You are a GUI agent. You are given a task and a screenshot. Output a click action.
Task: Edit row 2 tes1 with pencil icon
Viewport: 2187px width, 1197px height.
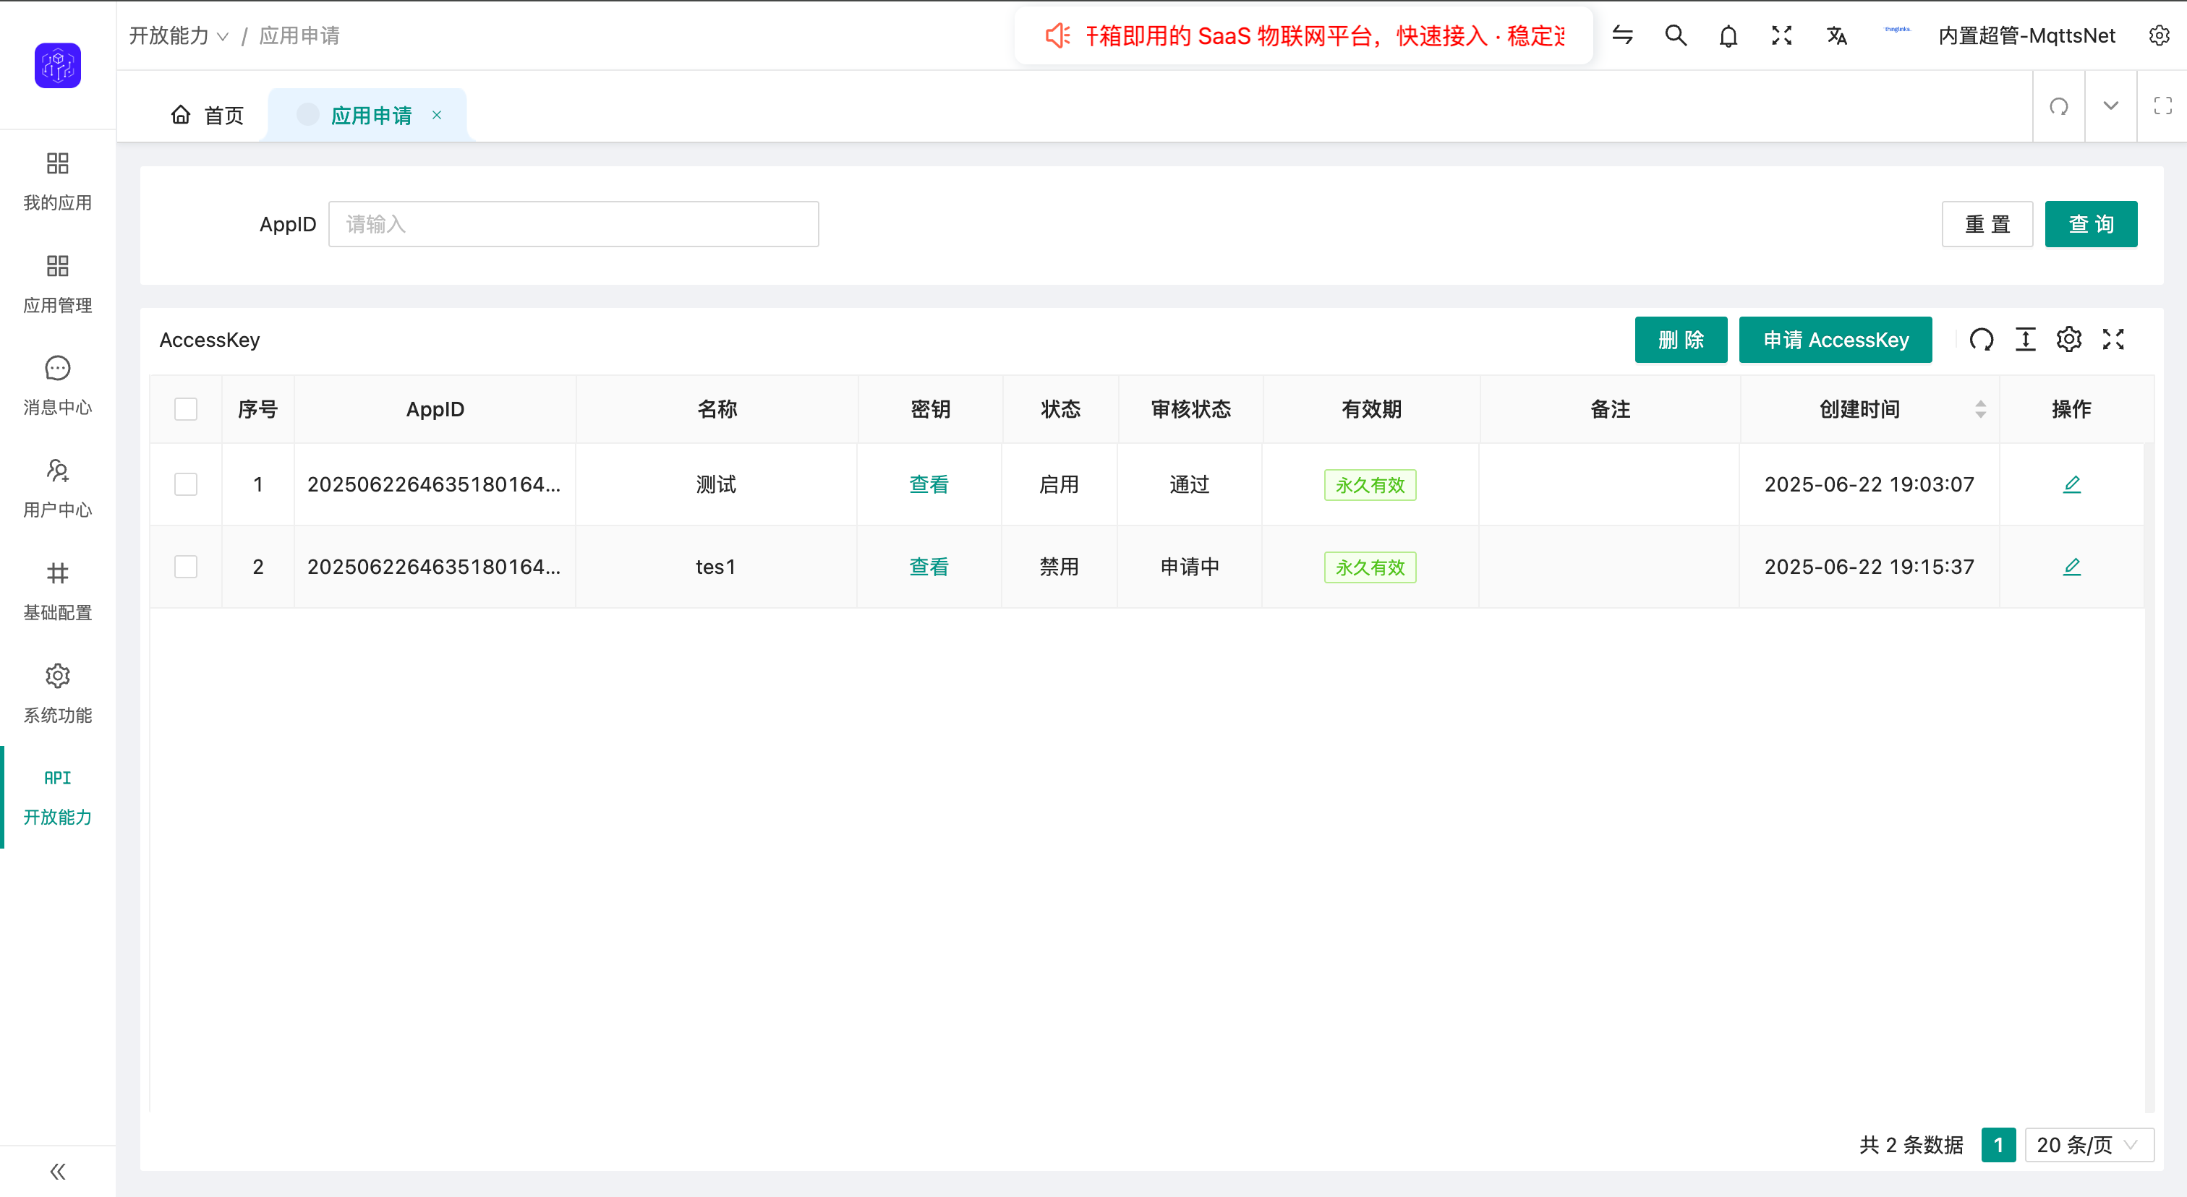(2071, 567)
